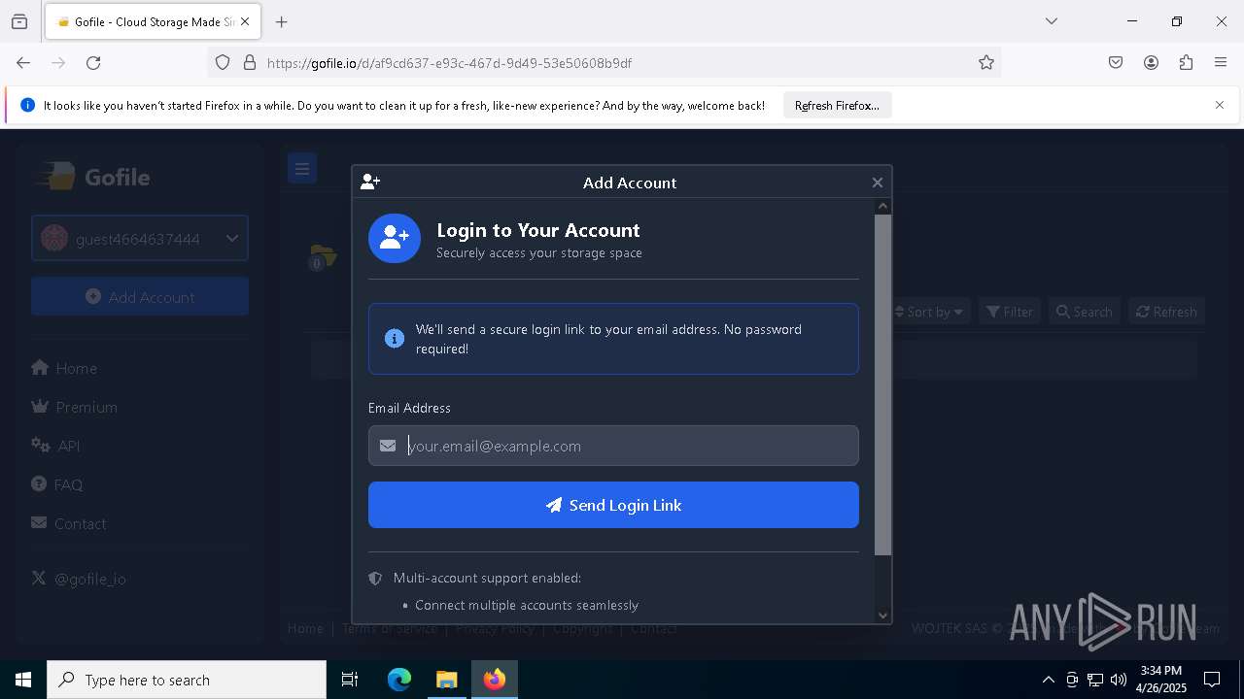
Task: Click the tracking protection shield icon
Action: (x=223, y=63)
